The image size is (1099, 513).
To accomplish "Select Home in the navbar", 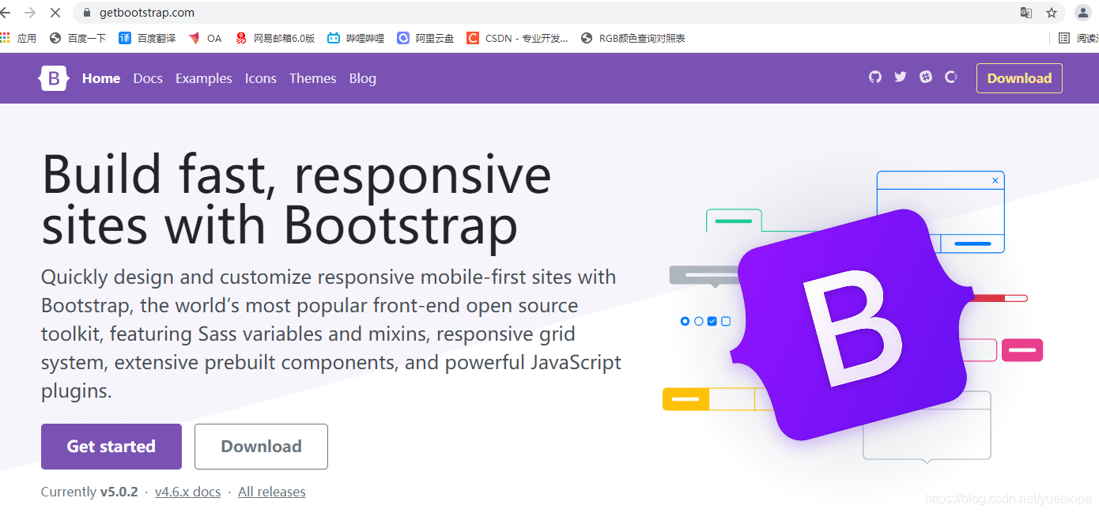I will [101, 78].
